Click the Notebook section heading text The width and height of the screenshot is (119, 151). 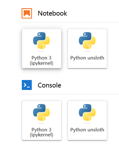pos(52,13)
